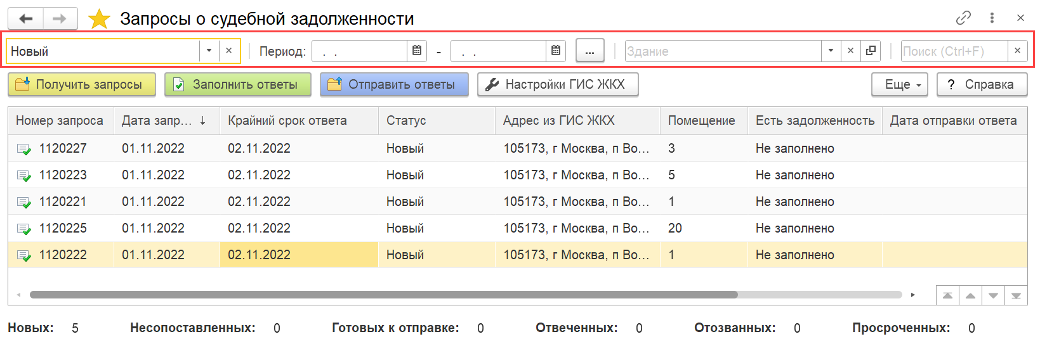
Task: Move down one row in the list
Action: click(x=993, y=295)
